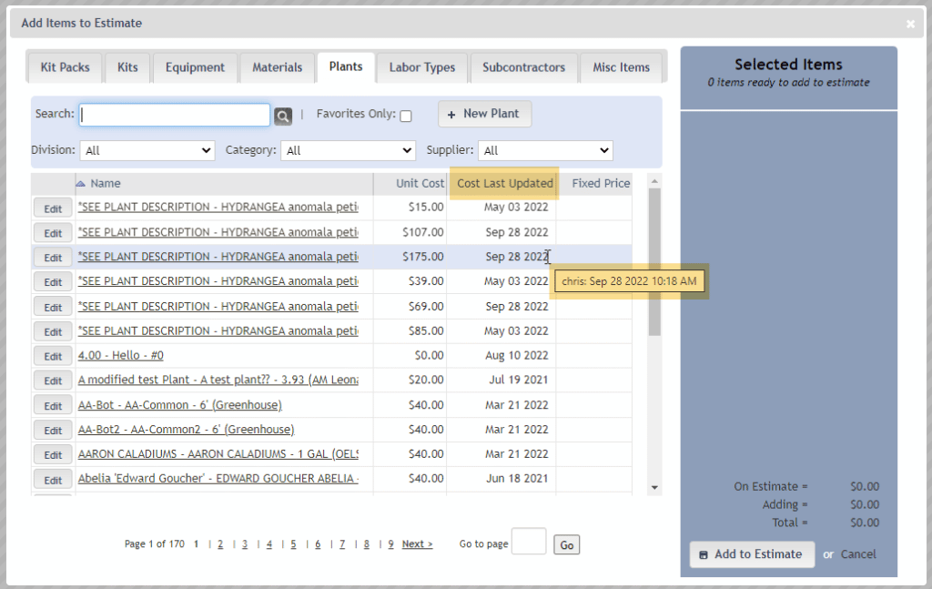The image size is (932, 589).
Task: Select the Labor Types tab
Action: point(422,67)
